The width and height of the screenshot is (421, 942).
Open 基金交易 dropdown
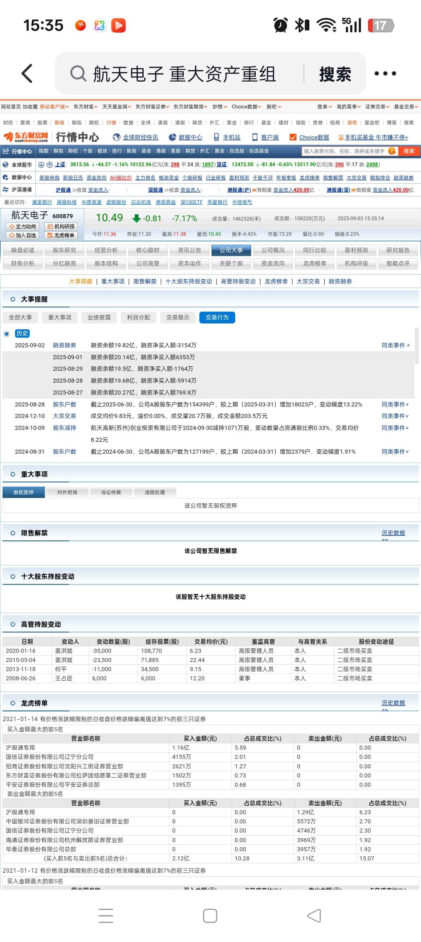[406, 107]
